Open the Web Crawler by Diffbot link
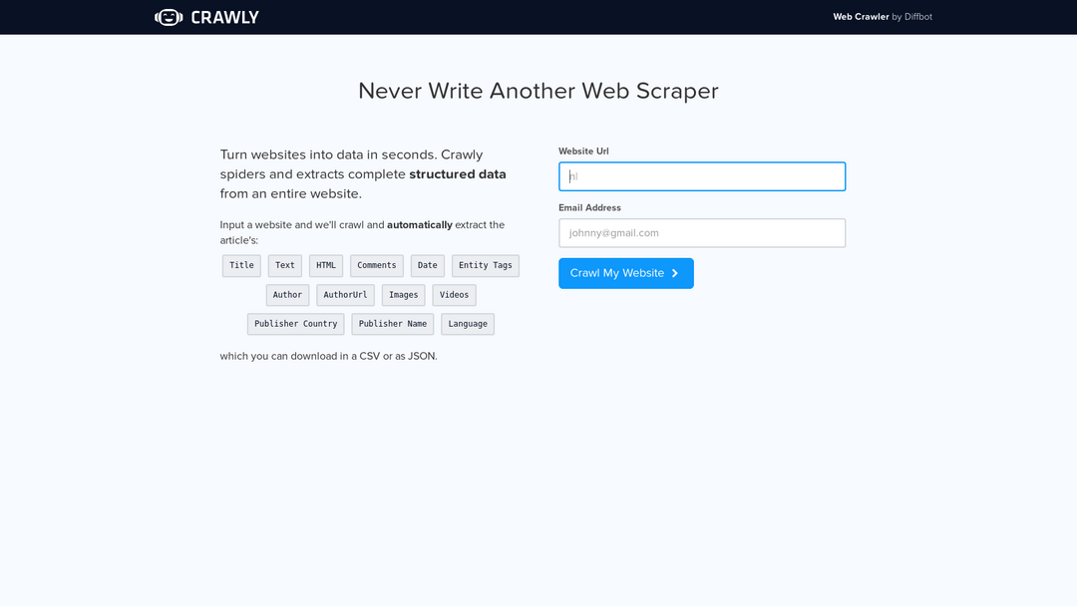 tap(882, 17)
